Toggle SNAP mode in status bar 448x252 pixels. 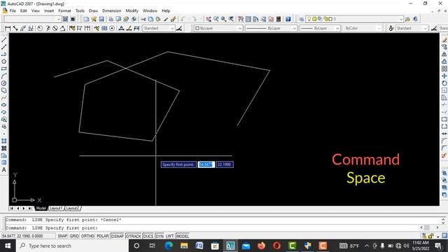click(62, 236)
